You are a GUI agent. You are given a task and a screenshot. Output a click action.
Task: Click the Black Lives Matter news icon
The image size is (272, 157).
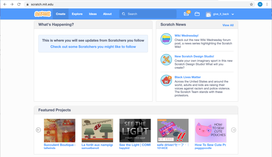pos(166,80)
